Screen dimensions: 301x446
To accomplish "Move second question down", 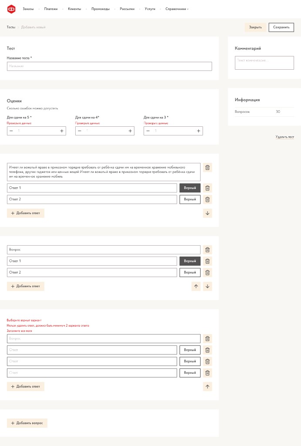I will tap(207, 286).
